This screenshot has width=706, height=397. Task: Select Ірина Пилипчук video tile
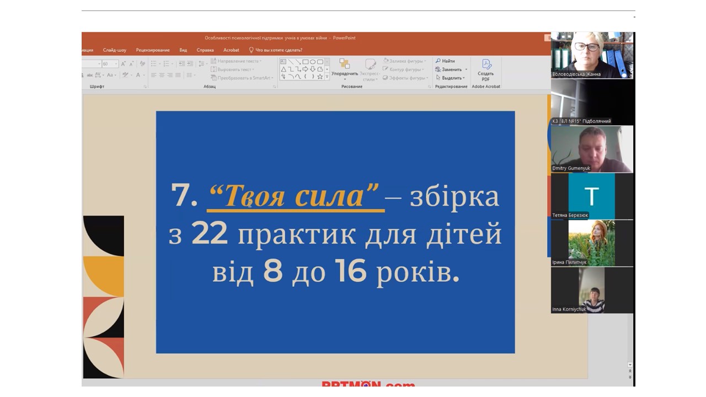point(592,243)
